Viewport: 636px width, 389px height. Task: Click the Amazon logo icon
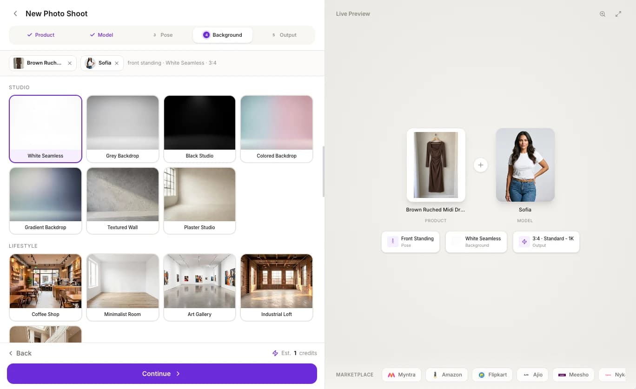435,375
